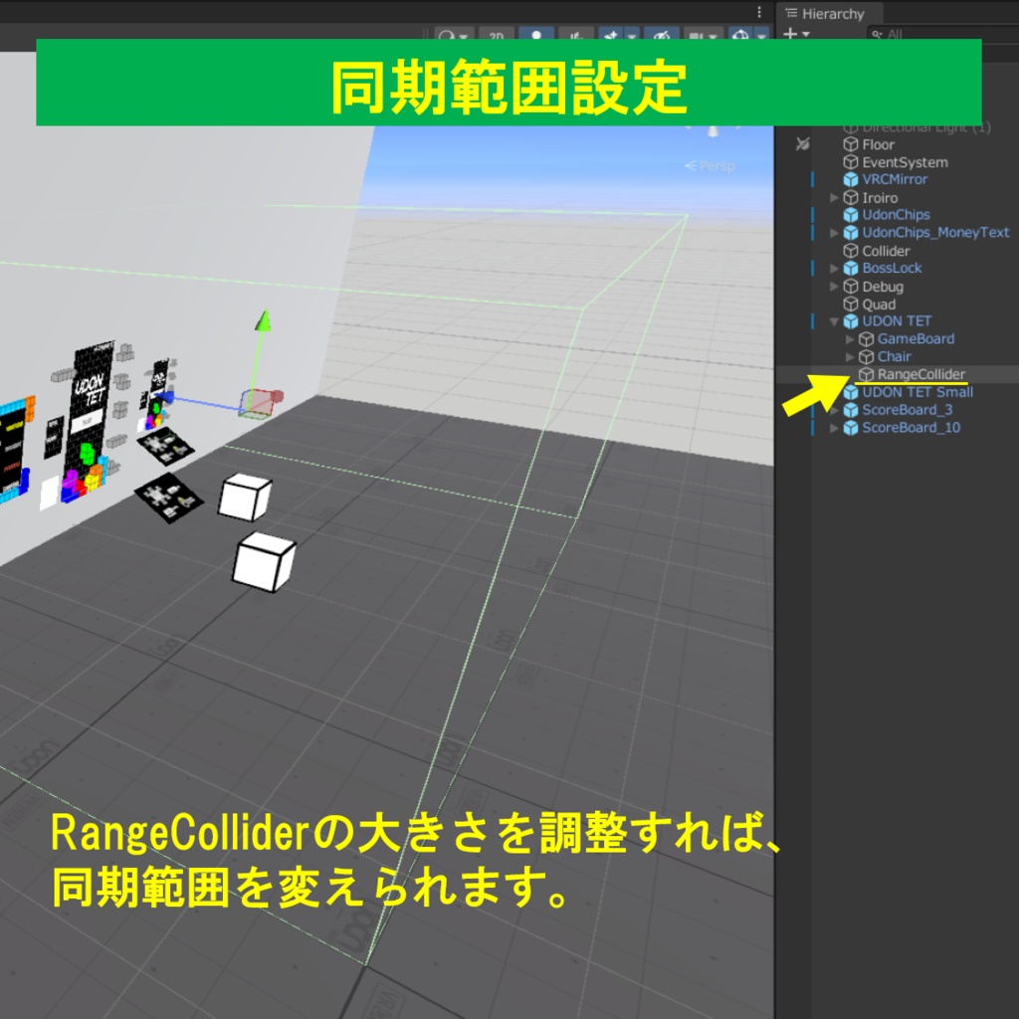1019x1019 pixels.
Task: Click the Hierarchy create plus button
Action: click(x=789, y=33)
